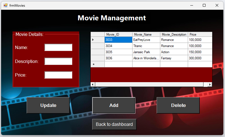Screen dimensions: 225x137
Task: Focus the Name input field
Action: [58, 47]
